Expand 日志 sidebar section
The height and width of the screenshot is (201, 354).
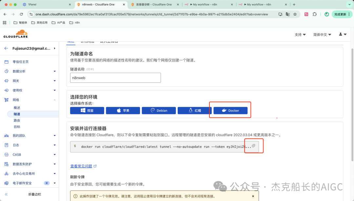click(x=29, y=145)
